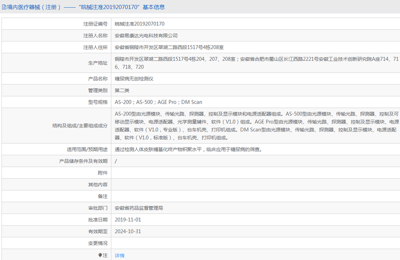Click the product name 糖尿病无创检测仪
Viewport: 400px width, 260px height.
[x=134, y=79]
